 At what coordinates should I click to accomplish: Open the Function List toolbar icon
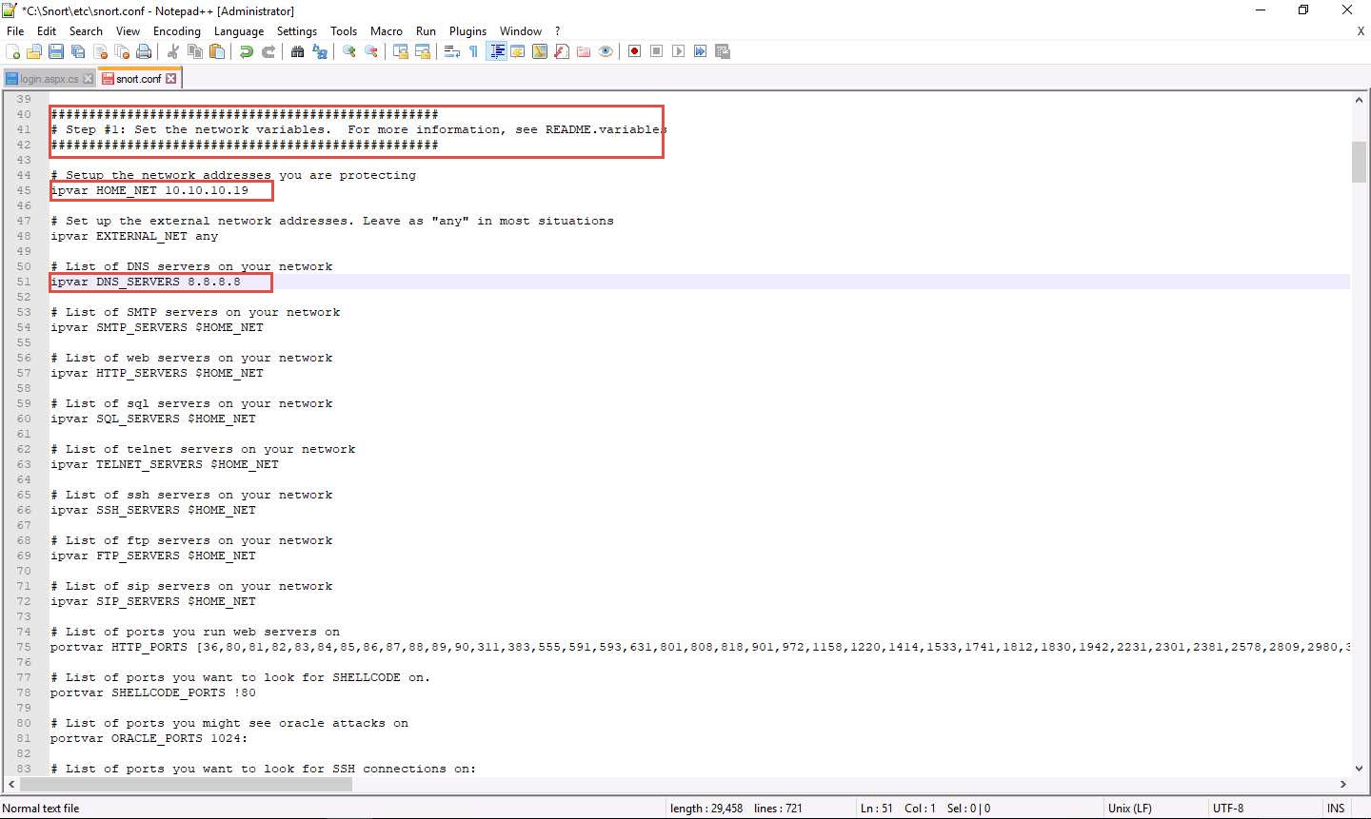click(562, 51)
